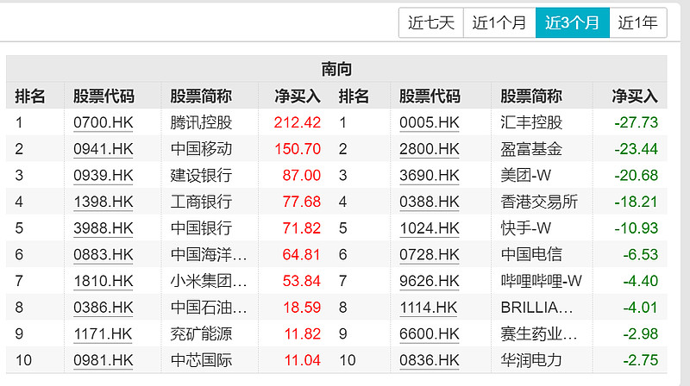Click stock name 华润电力
This screenshot has height=386, width=690.
pos(531,360)
